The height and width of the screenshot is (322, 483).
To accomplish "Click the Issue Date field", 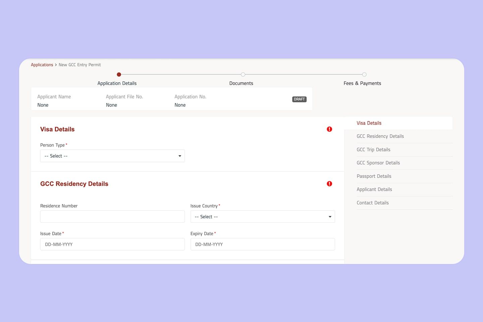I will tap(112, 244).
